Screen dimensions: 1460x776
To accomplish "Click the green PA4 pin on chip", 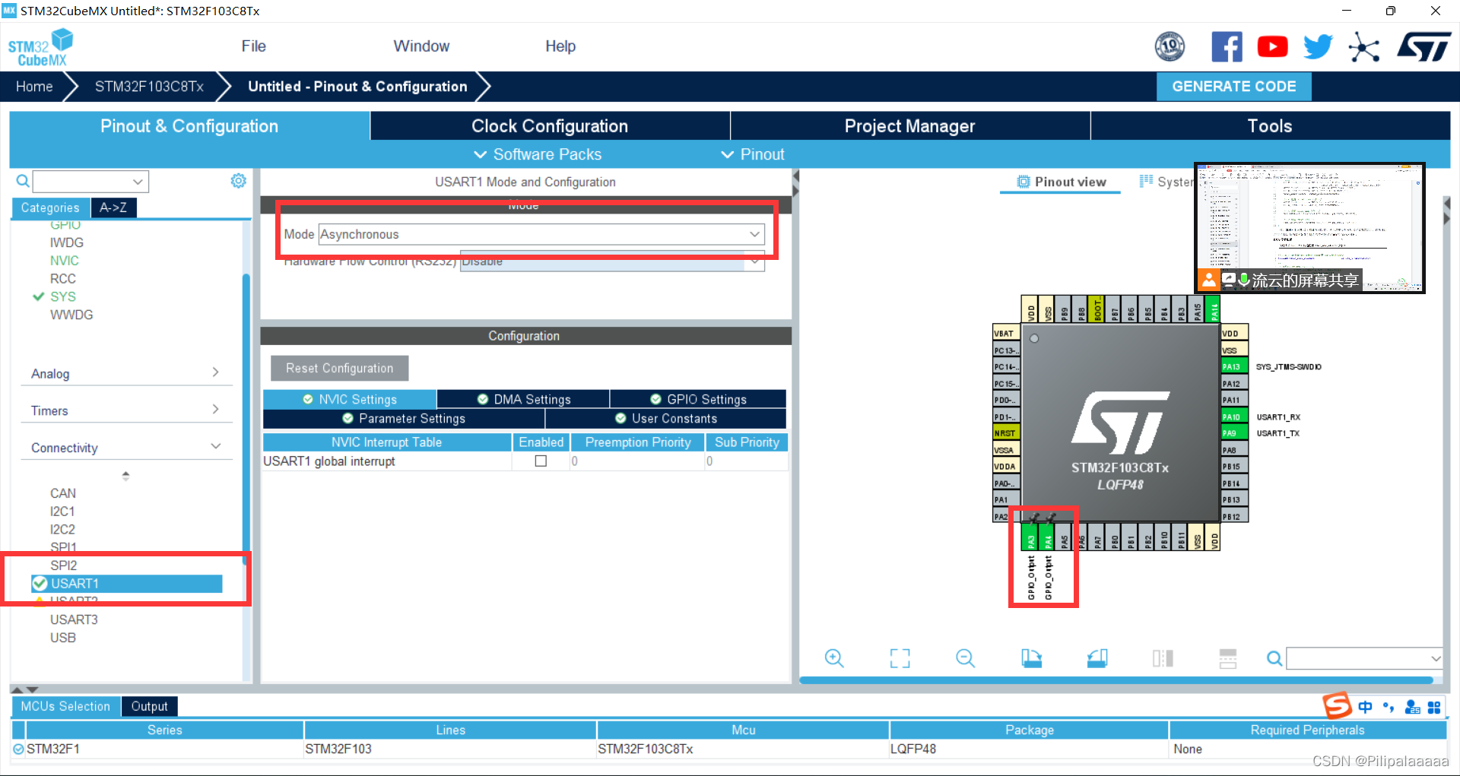I will (1047, 537).
